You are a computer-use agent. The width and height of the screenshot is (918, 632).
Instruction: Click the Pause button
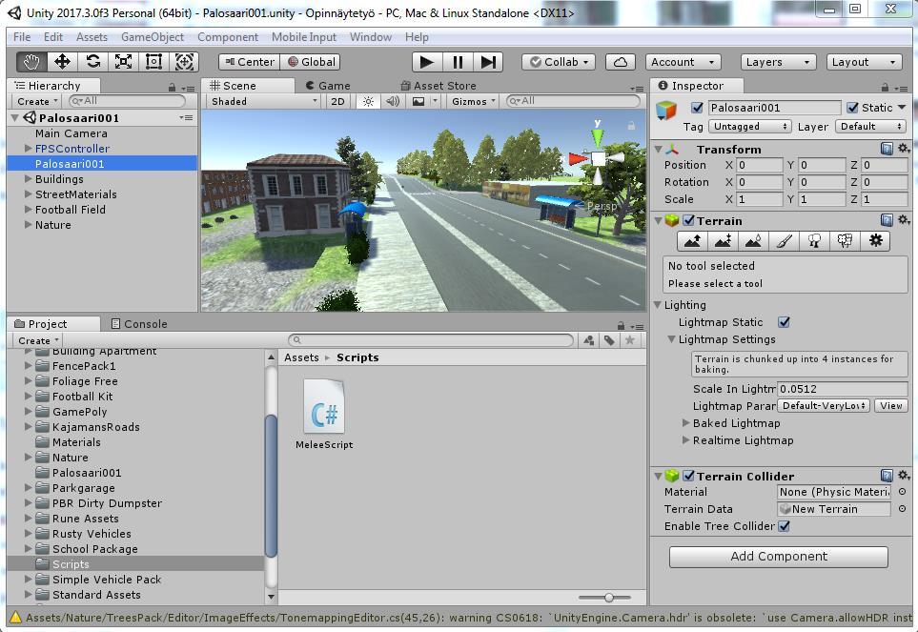click(x=458, y=62)
